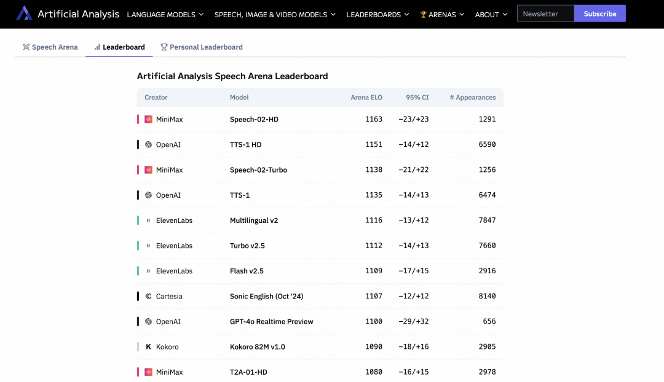Viewport: 664px width, 382px height.
Task: Click the # Appearances column header
Action: coord(473,97)
